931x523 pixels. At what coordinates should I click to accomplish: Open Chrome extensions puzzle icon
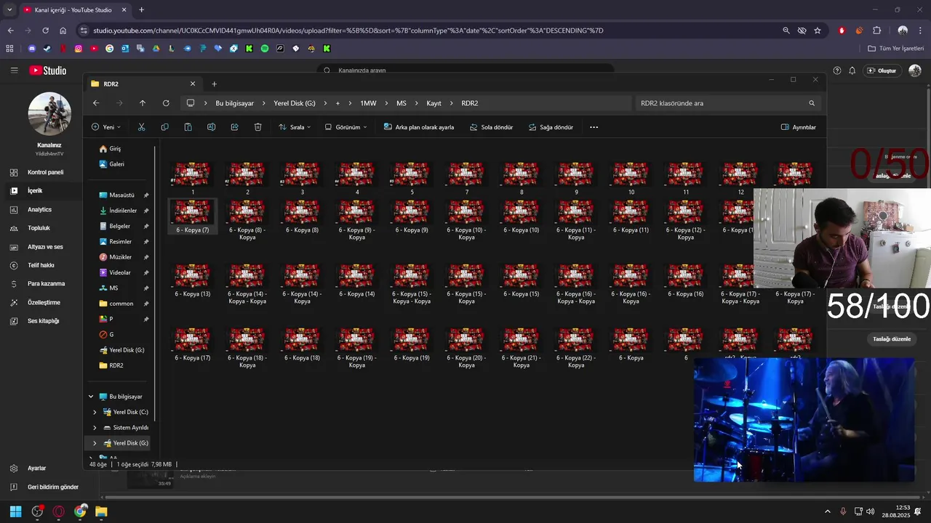tap(876, 31)
